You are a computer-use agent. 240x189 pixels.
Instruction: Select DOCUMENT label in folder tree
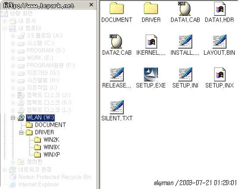50,125
